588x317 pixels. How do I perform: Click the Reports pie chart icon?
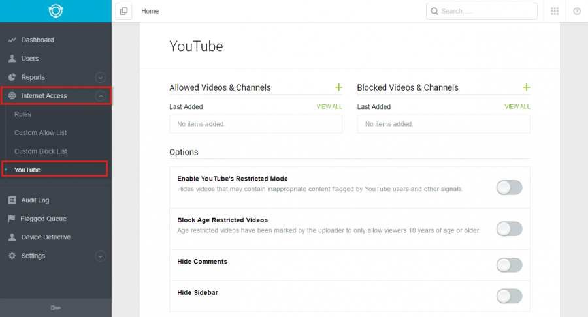pos(12,77)
